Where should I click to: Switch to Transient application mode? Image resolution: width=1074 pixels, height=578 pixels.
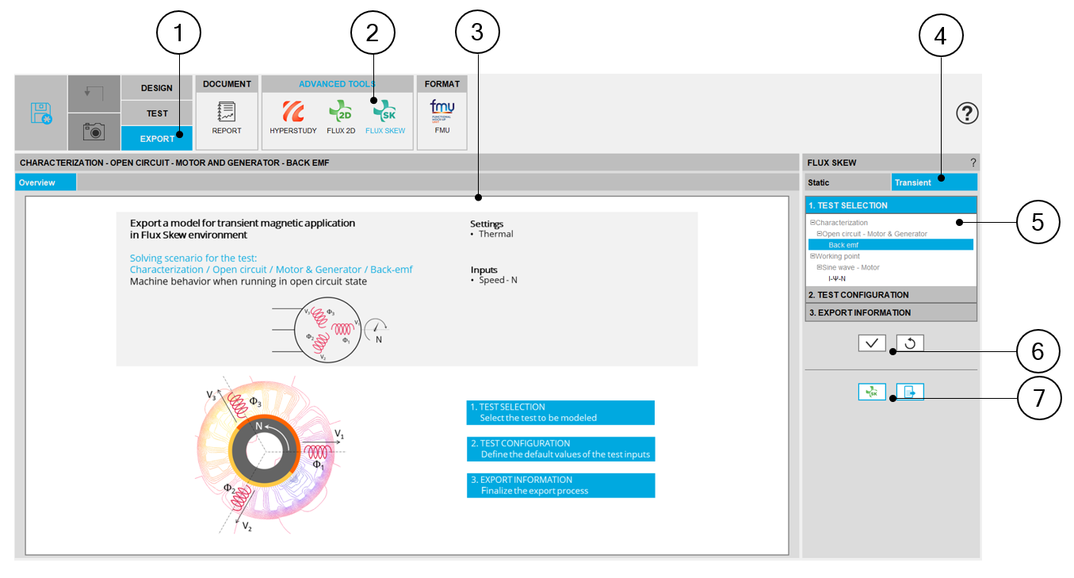(934, 182)
